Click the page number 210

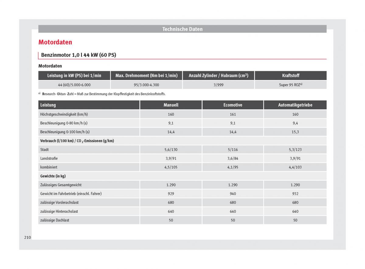(27, 237)
